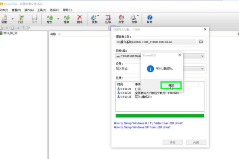
Task: Click the 压缩 (Compress) toolbar icon
Action: [108, 19]
